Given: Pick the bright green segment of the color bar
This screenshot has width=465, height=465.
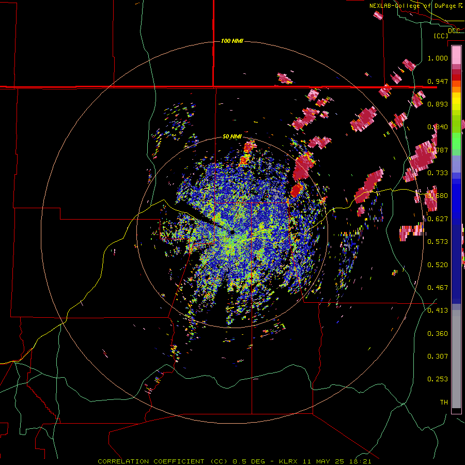Looking at the screenshot, I should [456, 141].
